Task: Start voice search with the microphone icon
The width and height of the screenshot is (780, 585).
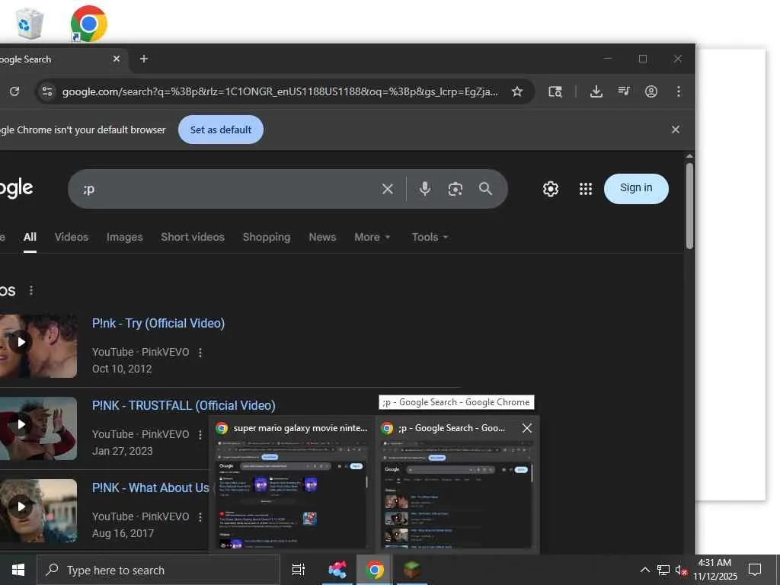Action: (x=425, y=189)
